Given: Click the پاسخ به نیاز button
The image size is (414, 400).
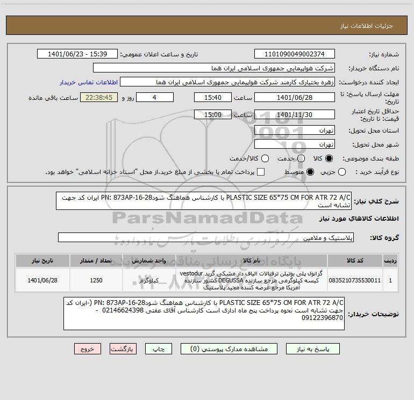Looking at the screenshot, I should 312,349.
